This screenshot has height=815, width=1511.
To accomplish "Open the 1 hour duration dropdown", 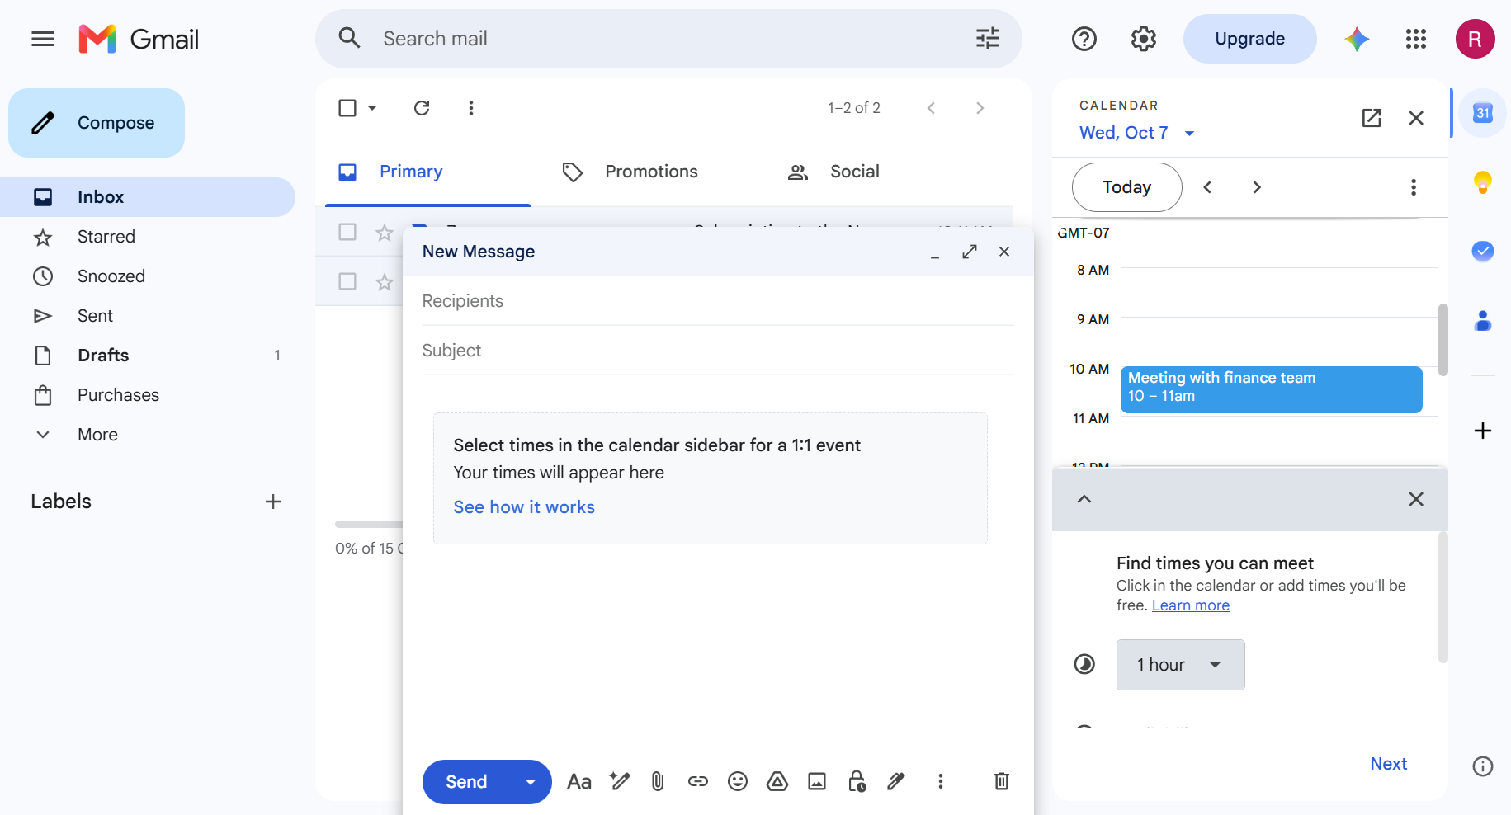I will [x=1180, y=665].
